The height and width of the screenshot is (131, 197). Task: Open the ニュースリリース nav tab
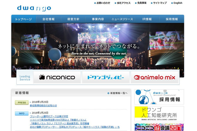click(123, 19)
